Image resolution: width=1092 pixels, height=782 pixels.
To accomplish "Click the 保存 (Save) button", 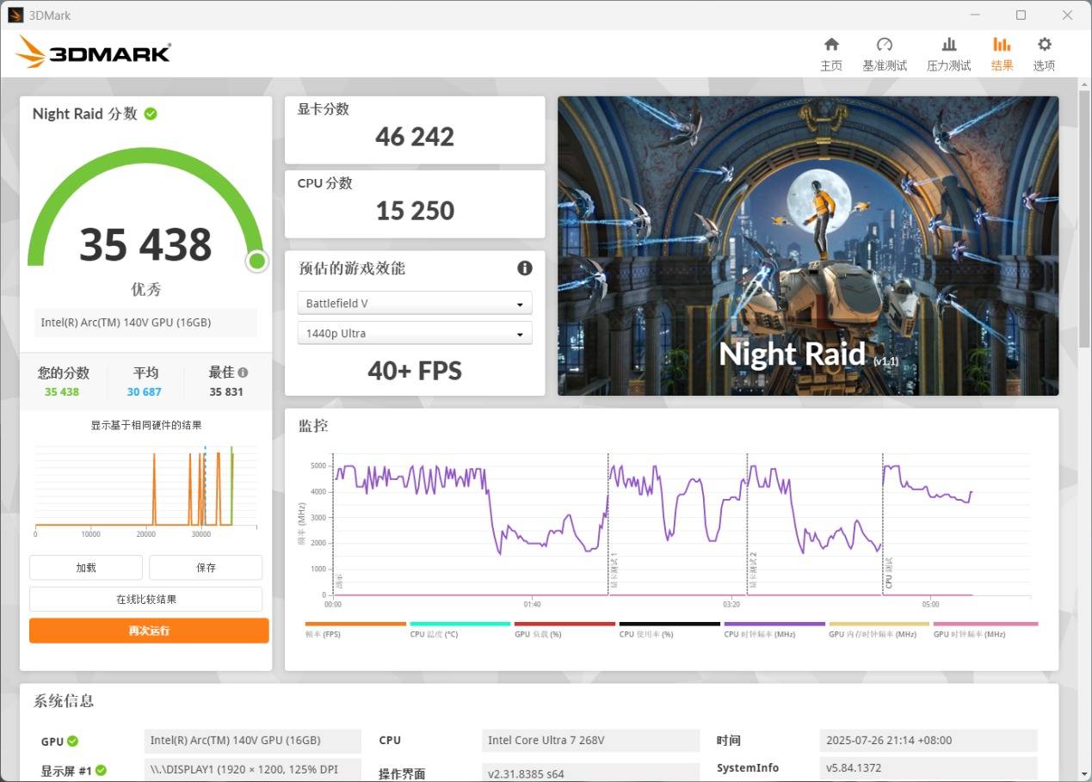I will [x=206, y=568].
